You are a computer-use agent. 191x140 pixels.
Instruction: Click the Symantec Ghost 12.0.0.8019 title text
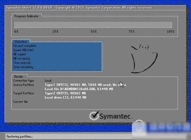click(x=29, y=8)
